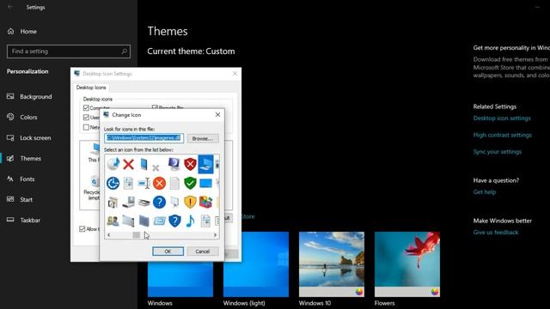Open the Fonts settings page

tap(27, 179)
